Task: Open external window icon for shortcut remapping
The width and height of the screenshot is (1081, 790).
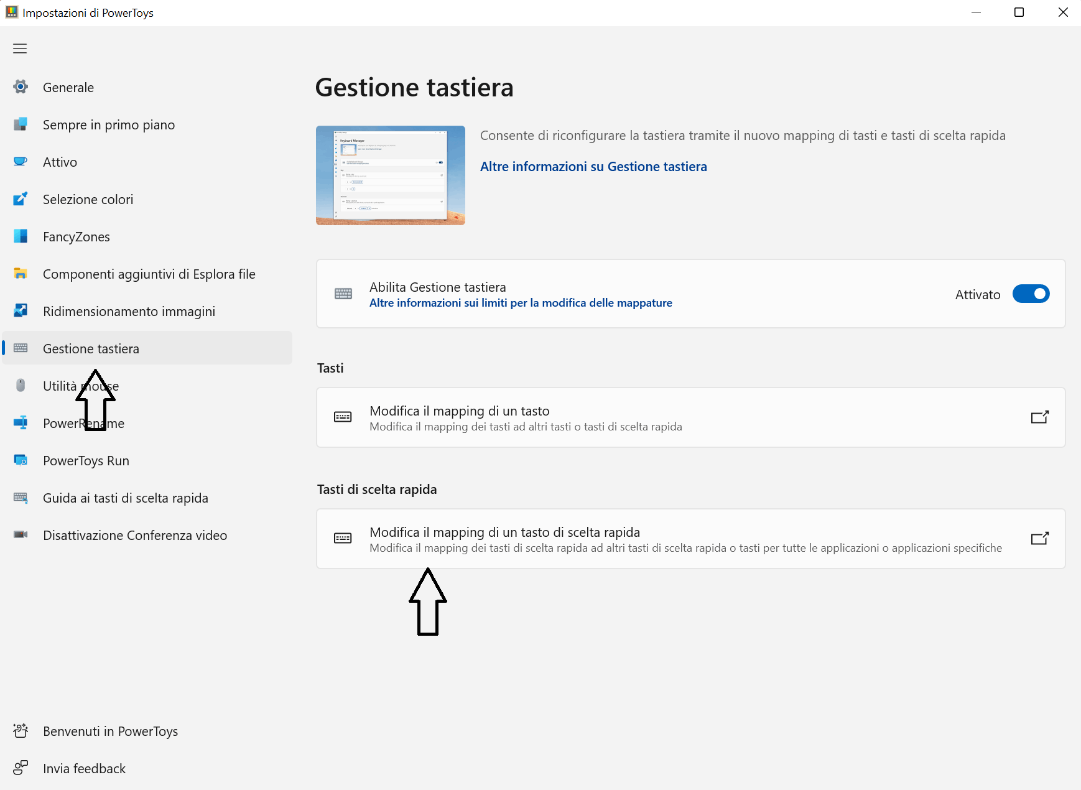Action: 1040,538
